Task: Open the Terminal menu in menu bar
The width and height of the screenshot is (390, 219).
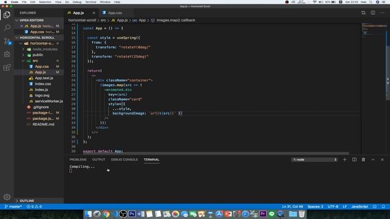Action: (91, 2)
